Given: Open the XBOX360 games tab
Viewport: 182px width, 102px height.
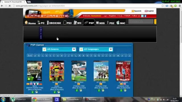Looking at the screenshot, I should (54, 23).
